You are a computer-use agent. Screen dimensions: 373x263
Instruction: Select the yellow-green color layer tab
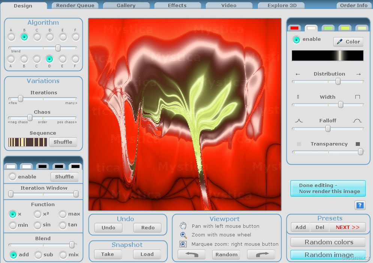pyautogui.click(x=345, y=28)
